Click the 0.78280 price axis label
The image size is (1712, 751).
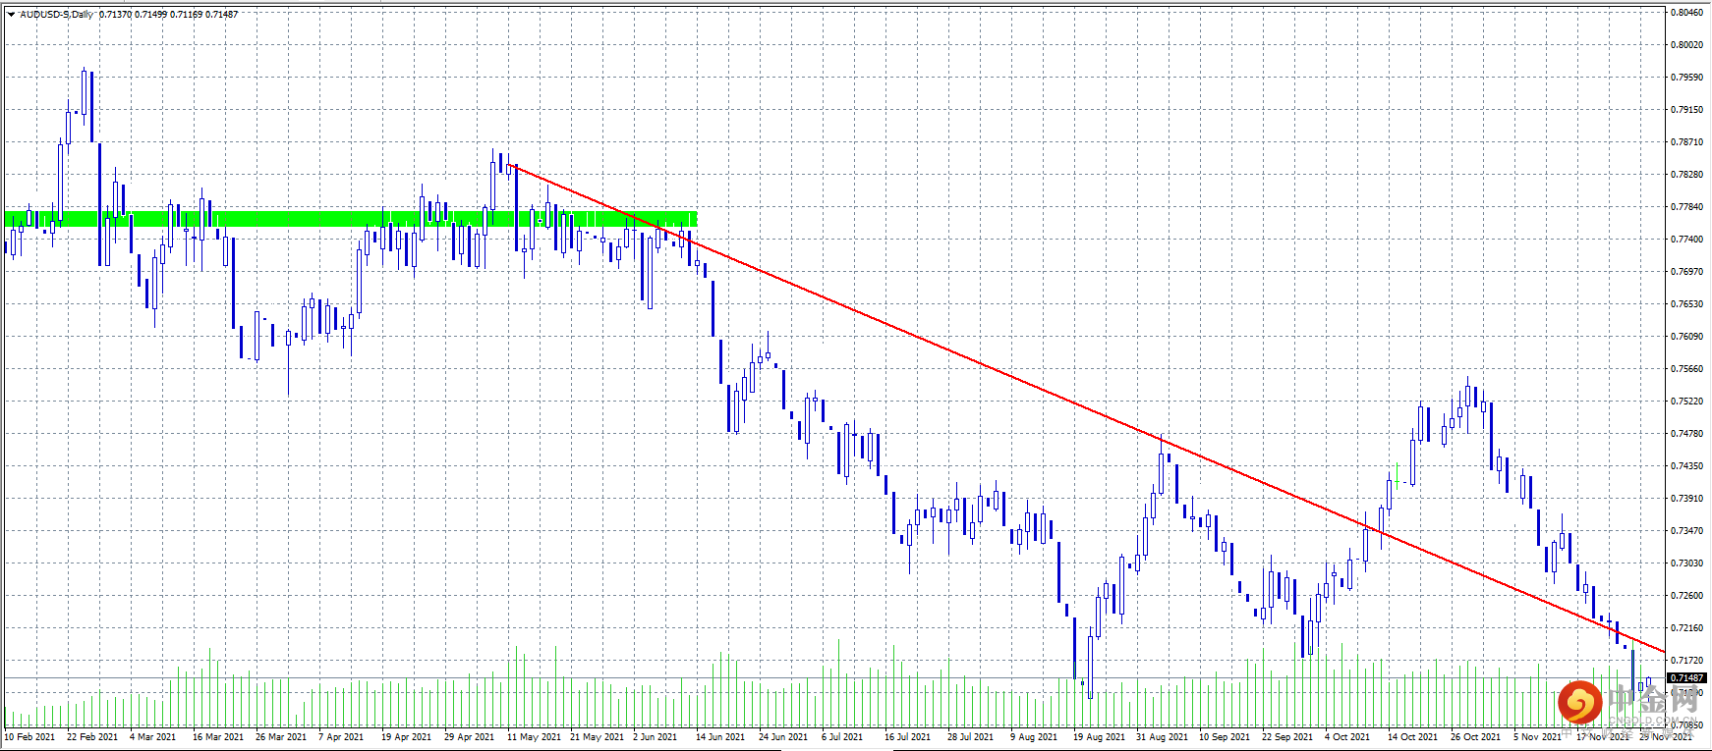pos(1687,175)
